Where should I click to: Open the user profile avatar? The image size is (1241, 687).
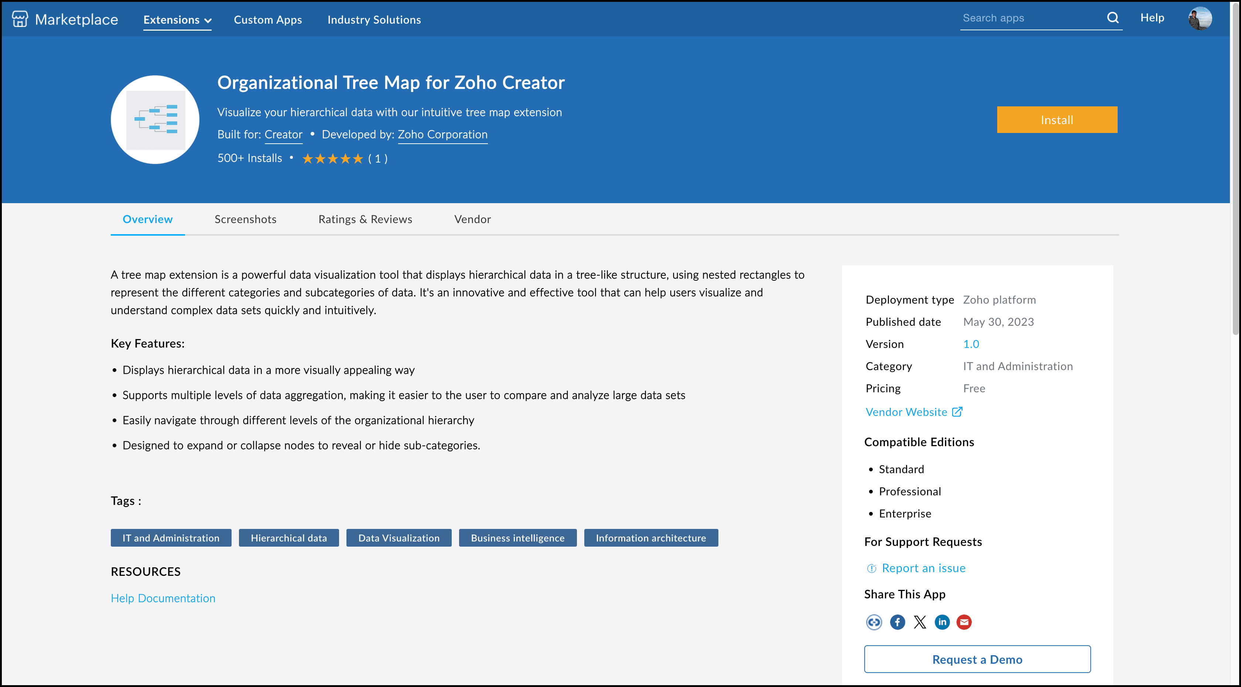pyautogui.click(x=1200, y=18)
